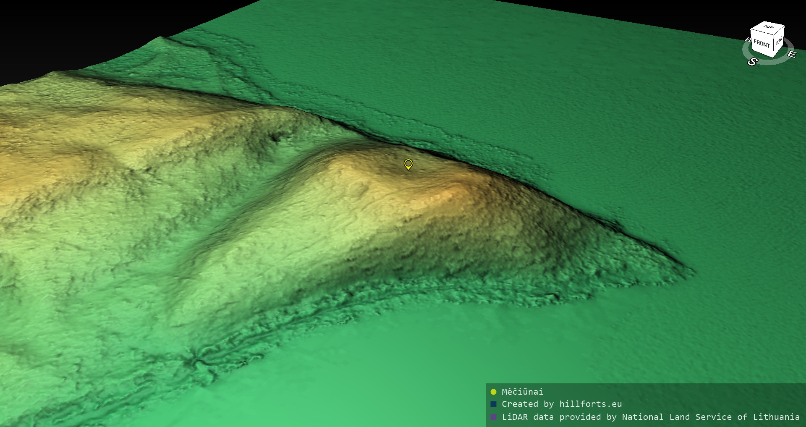Open the 'Created by hillforts.eu' link

coord(562,404)
